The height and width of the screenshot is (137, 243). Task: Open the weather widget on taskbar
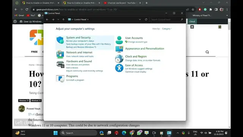tap(21, 133)
